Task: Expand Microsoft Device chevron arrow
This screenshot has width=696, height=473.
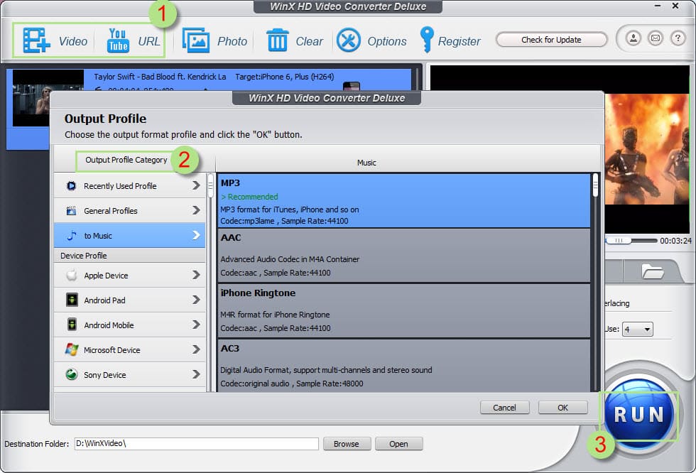Action: 196,349
